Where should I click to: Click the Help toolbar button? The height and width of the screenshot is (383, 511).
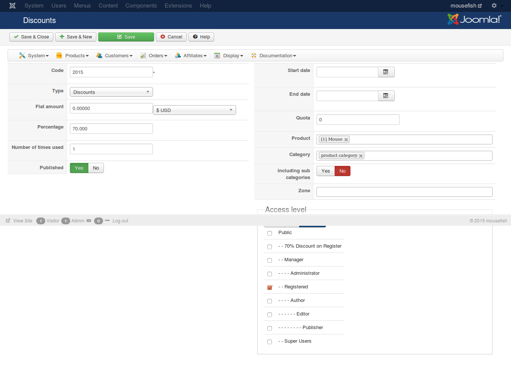point(201,37)
